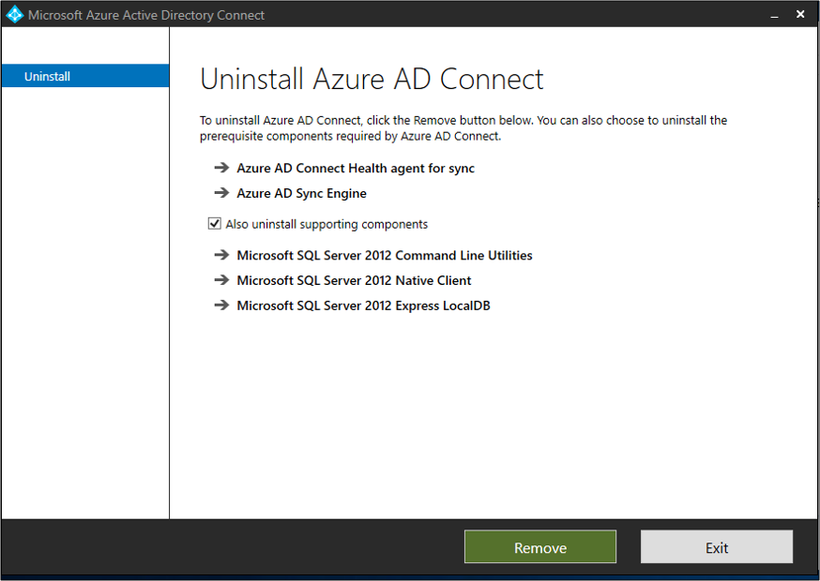Click the Uninstall Azure AD Connect heading
This screenshot has height=581, width=820.
pos(372,79)
